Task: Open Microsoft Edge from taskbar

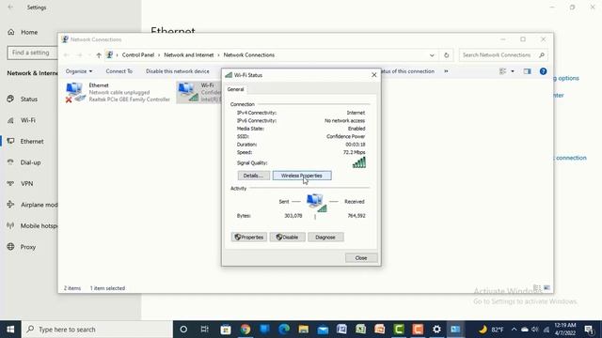Action: 284,330
